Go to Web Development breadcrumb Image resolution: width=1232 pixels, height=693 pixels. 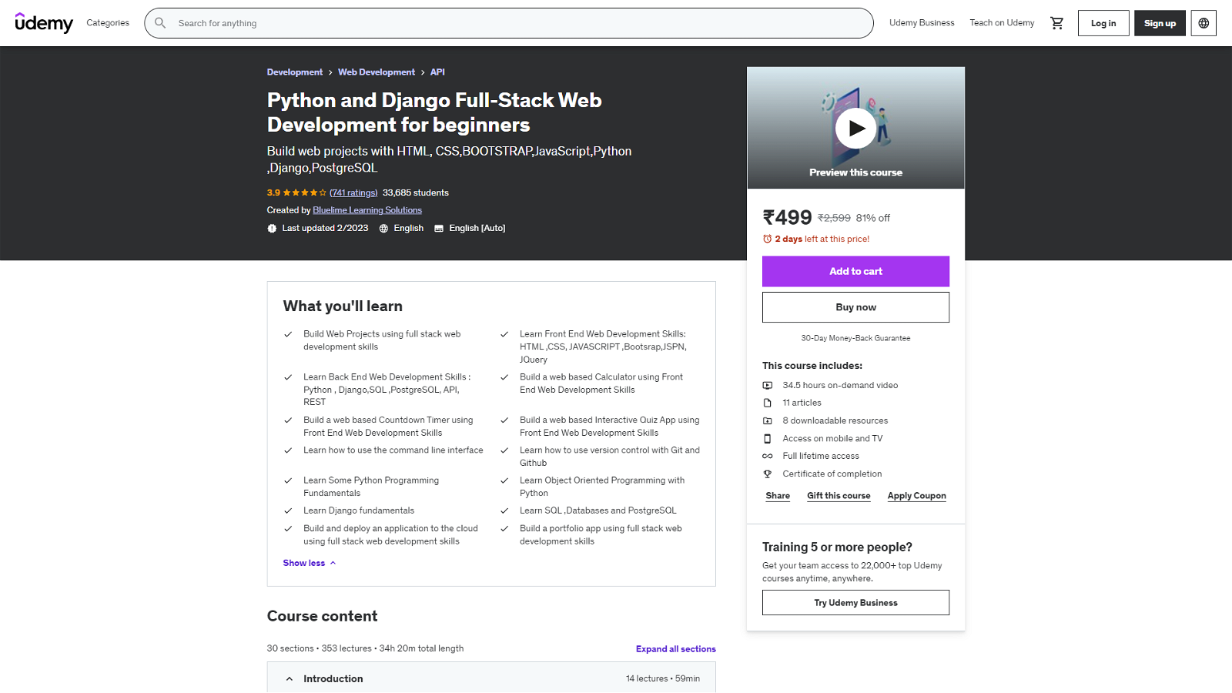coord(377,72)
